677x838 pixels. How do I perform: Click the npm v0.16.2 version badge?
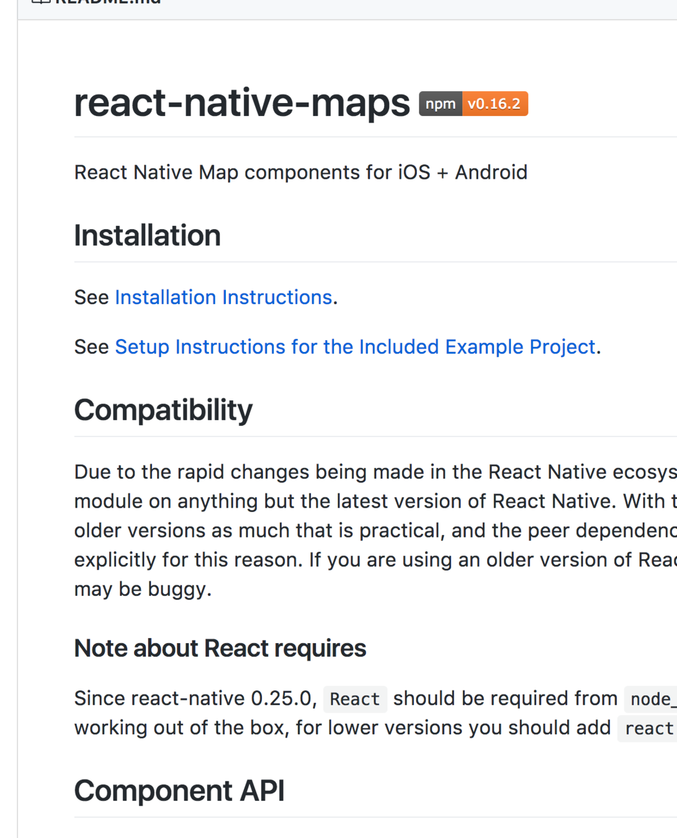click(473, 104)
